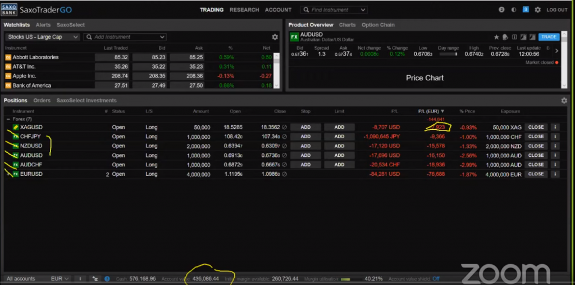The image size is (575, 285).
Task: Open the info icon next to the bell
Action: point(514,37)
